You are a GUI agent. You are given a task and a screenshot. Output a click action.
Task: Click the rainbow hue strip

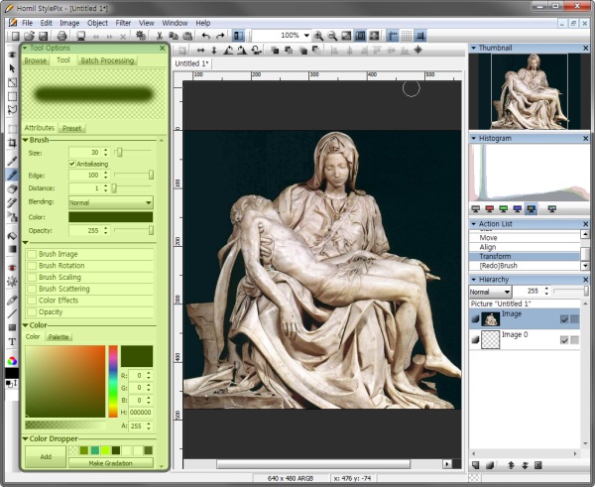click(113, 381)
